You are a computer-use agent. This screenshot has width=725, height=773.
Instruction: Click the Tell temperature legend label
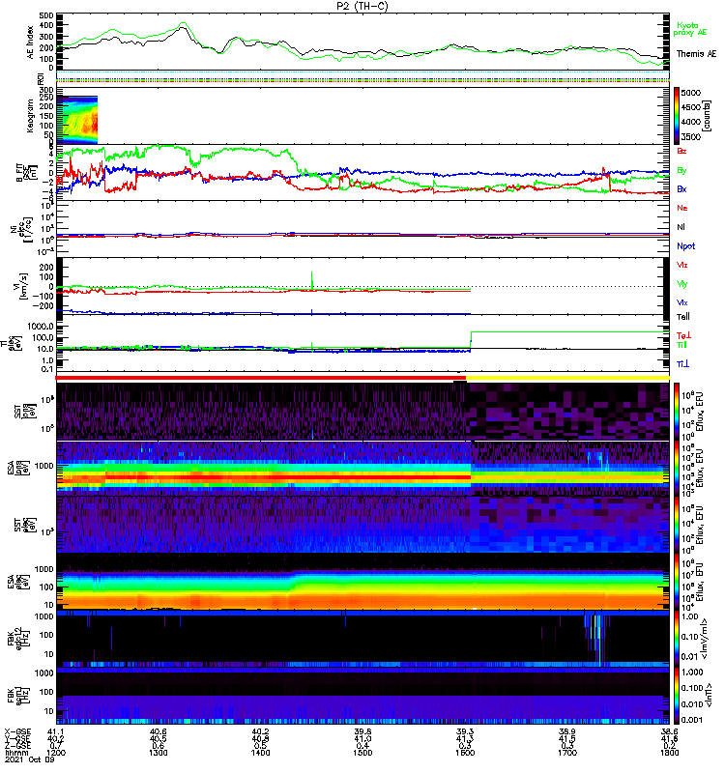click(683, 317)
